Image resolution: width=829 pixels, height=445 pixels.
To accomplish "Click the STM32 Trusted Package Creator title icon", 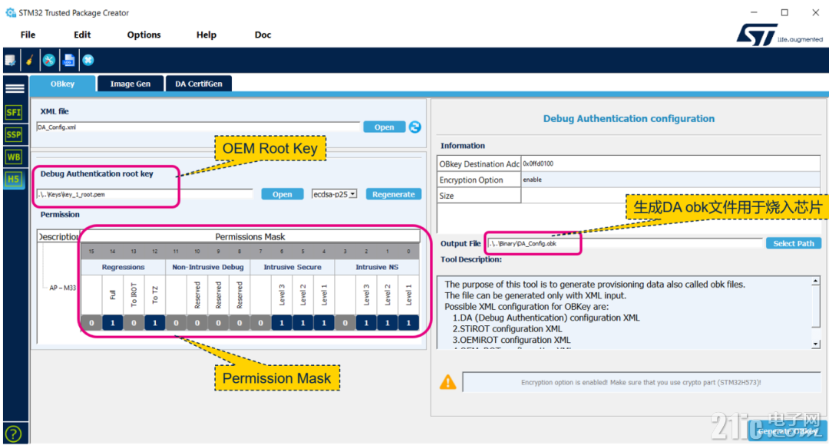I will pyautogui.click(x=10, y=13).
